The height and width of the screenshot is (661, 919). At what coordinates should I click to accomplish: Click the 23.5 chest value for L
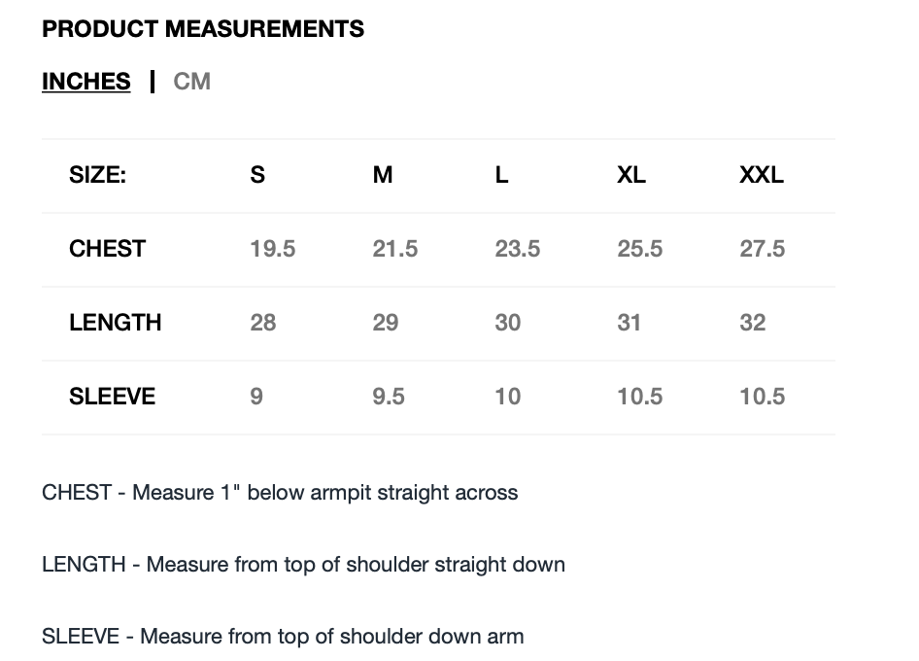(517, 249)
